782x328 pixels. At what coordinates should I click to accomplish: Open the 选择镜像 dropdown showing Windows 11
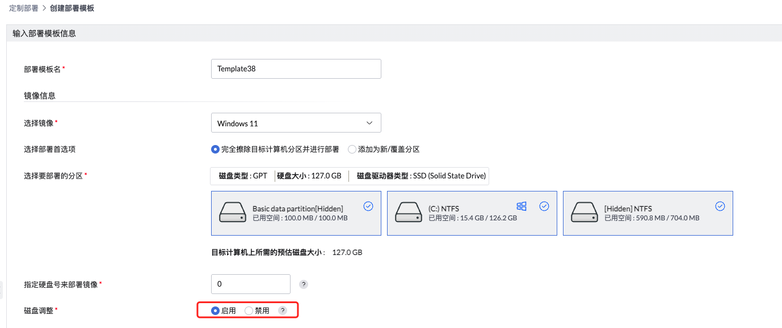pos(296,123)
